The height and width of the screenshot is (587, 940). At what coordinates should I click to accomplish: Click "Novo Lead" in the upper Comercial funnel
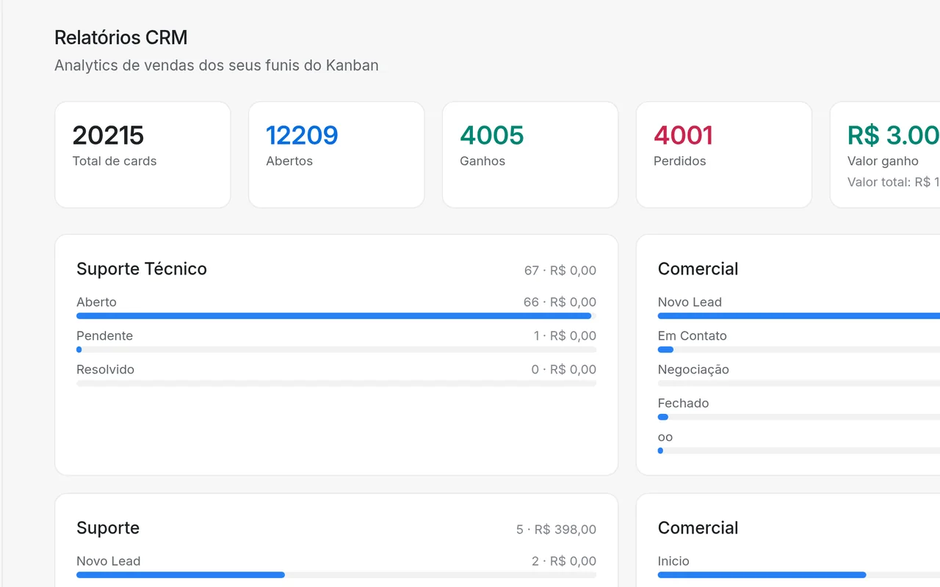(690, 302)
